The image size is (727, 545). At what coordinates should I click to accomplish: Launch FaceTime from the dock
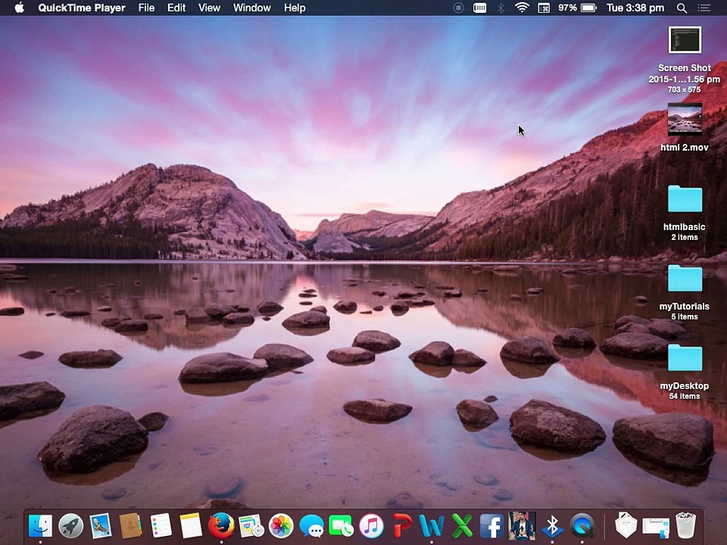click(342, 525)
